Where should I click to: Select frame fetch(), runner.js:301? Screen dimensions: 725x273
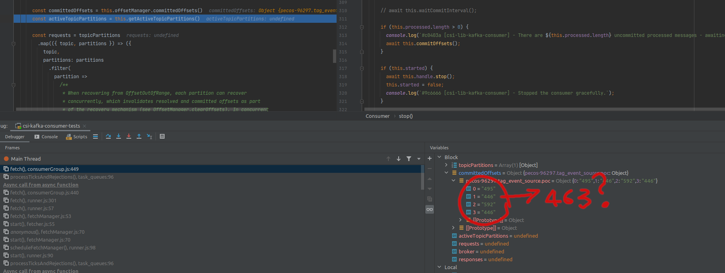pos(211,200)
